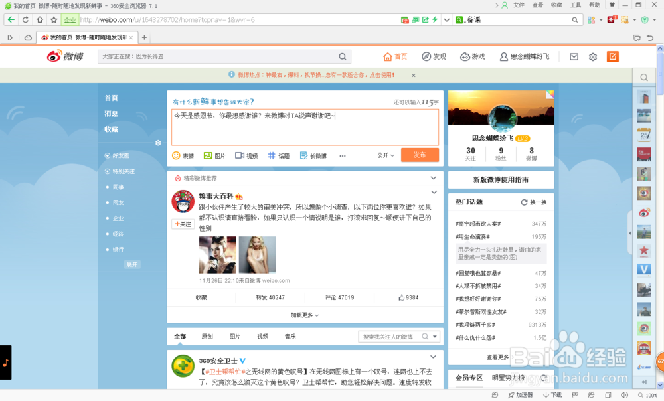This screenshot has width=664, height=401.
Task: Collapse the 精彩微博推荐 section chevron
Action: click(x=433, y=178)
